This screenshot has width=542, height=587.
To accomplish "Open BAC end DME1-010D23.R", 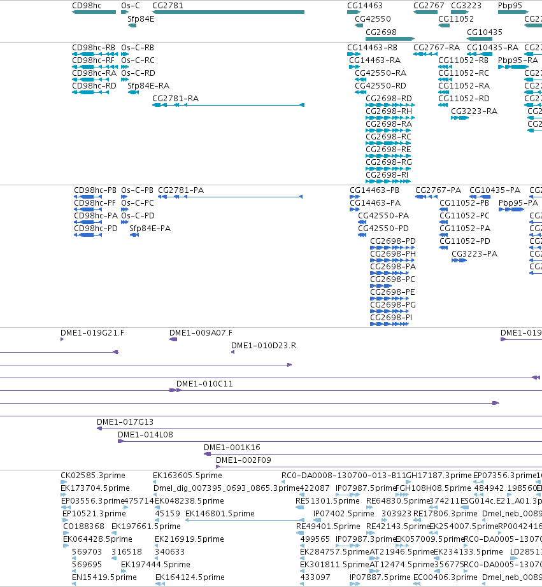I will click(x=232, y=352).
